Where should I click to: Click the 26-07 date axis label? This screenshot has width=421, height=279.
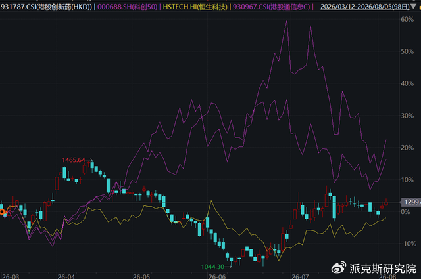click(x=300, y=276)
